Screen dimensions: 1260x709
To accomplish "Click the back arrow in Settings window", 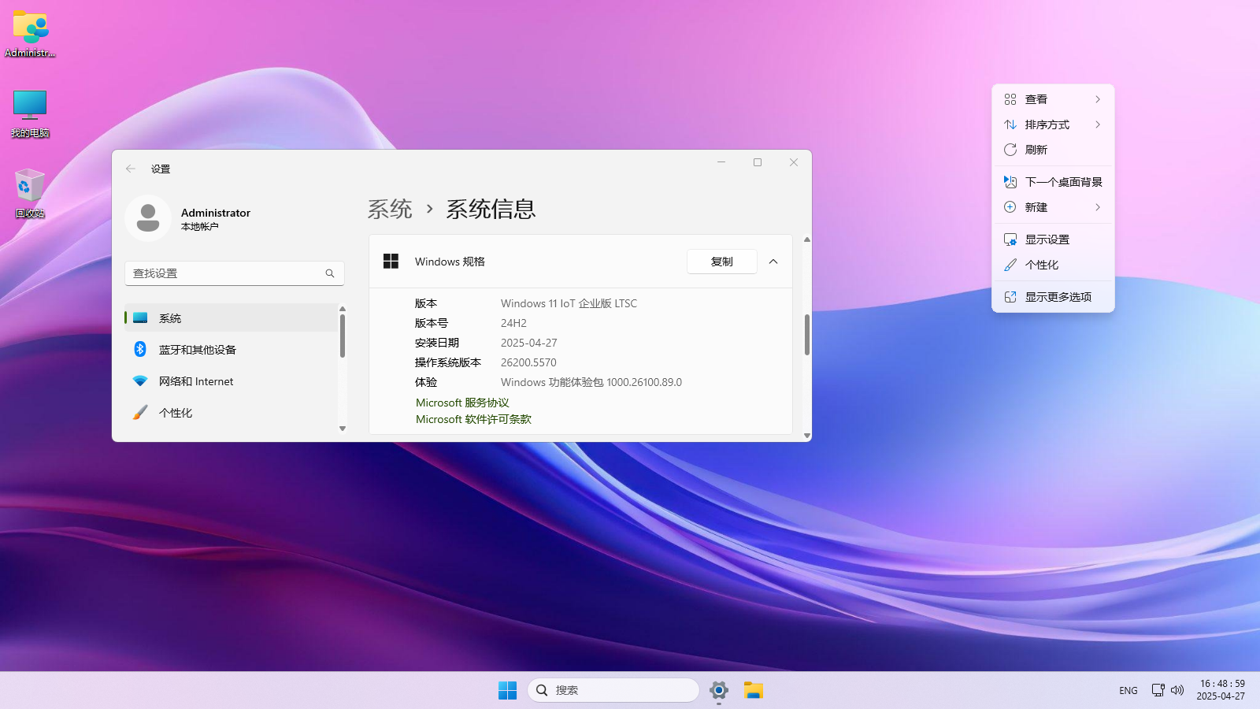I will click(131, 169).
